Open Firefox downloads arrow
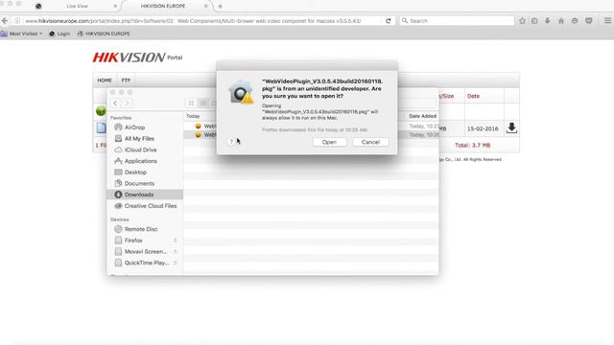614x345 pixels. pos(548,21)
